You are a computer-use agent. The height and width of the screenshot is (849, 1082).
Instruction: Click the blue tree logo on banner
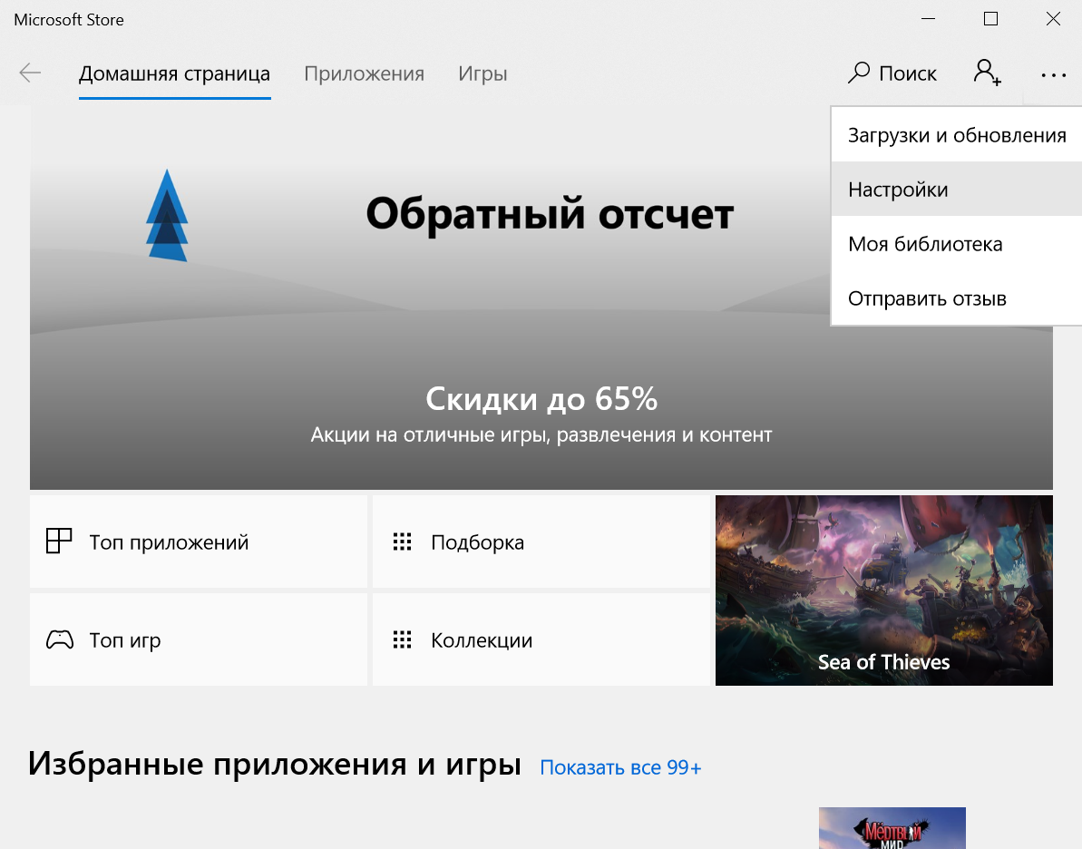tap(167, 216)
